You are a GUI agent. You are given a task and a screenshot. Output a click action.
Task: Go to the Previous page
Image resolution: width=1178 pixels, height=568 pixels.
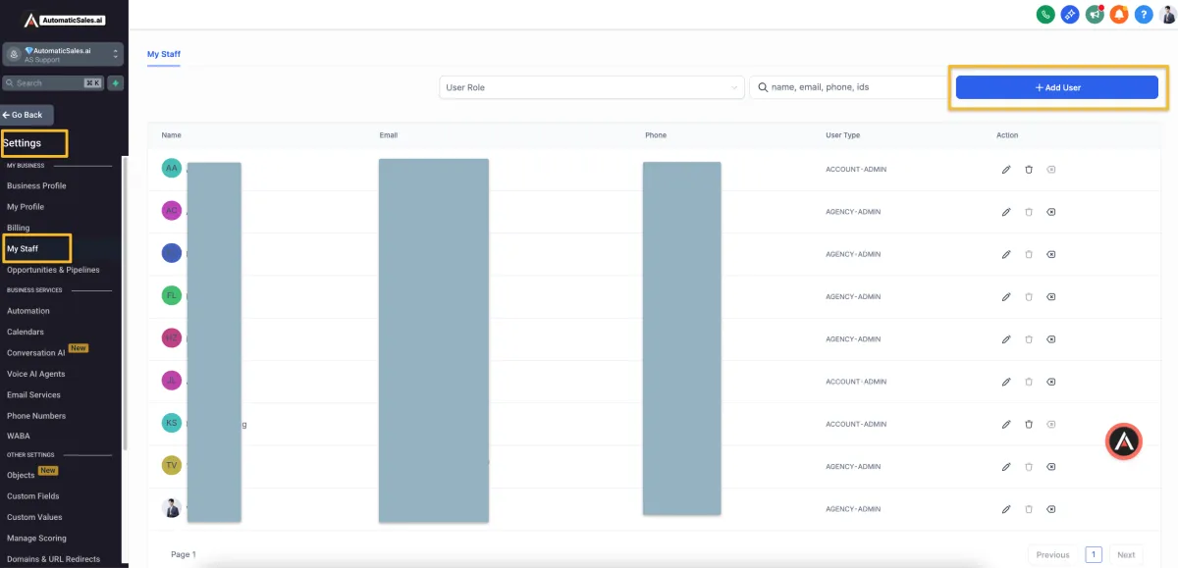pyautogui.click(x=1052, y=554)
